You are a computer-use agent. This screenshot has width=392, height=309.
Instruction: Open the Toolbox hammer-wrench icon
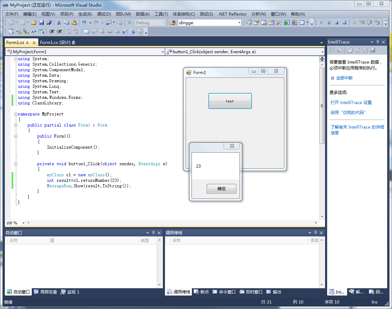[279, 22]
